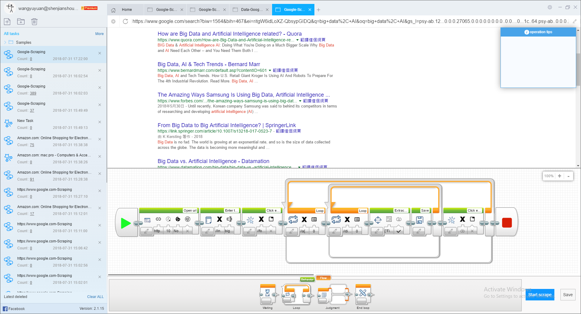Click the zoom out minus button
Image resolution: width=581 pixels, height=314 pixels.
click(568, 176)
